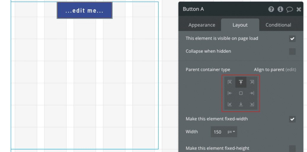Image resolution: width=307 pixels, height=152 pixels.
Task: Uncheck visible on page load checkbox
Action: pyautogui.click(x=292, y=39)
